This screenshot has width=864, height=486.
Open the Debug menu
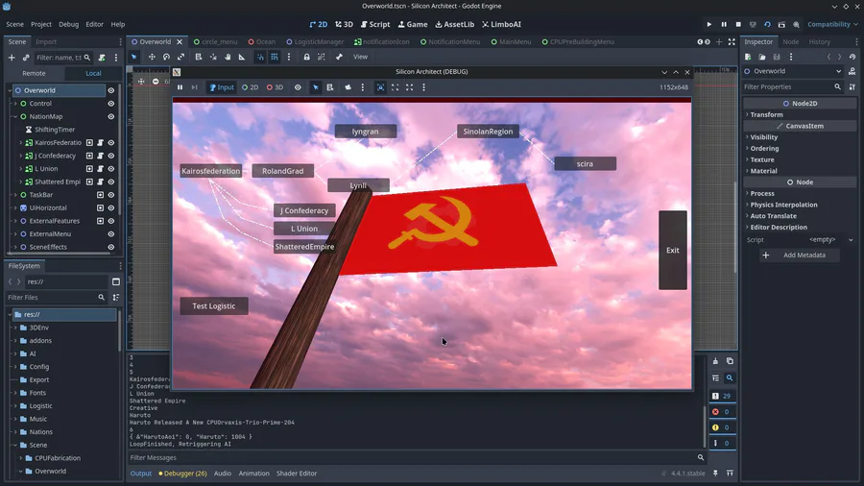68,24
